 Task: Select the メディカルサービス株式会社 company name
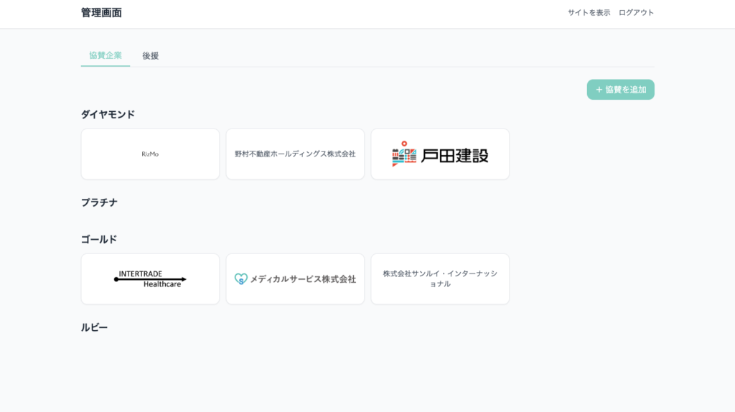coord(303,279)
